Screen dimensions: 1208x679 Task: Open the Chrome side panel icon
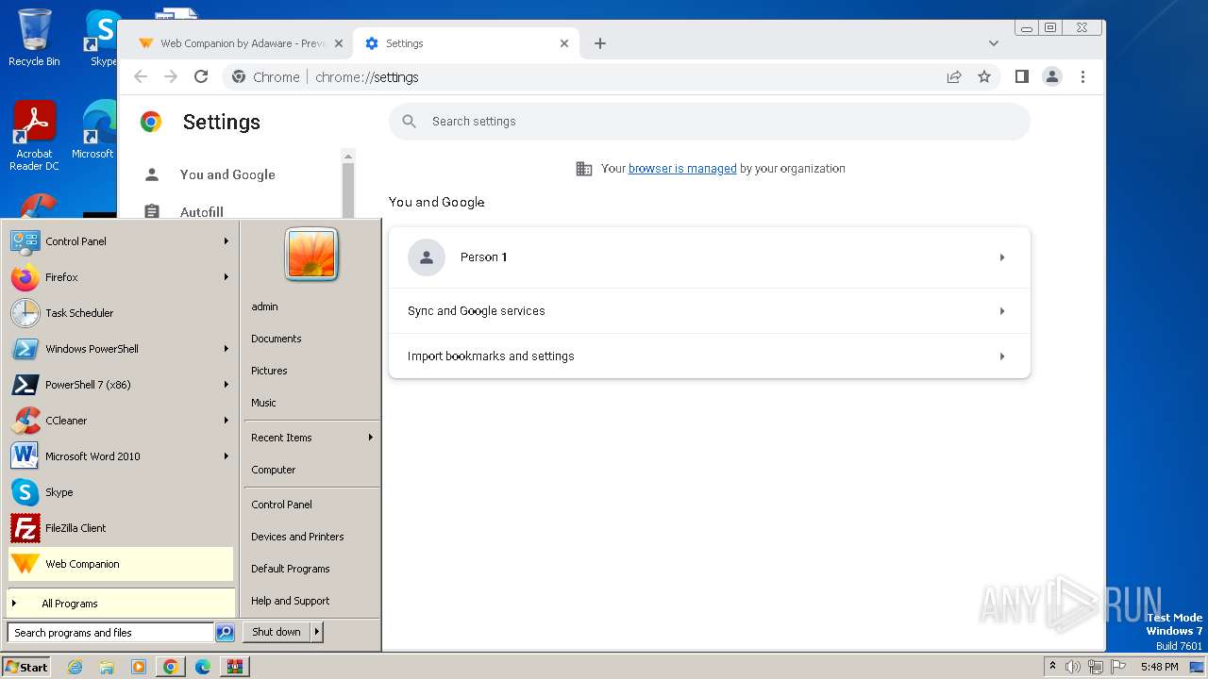1021,77
